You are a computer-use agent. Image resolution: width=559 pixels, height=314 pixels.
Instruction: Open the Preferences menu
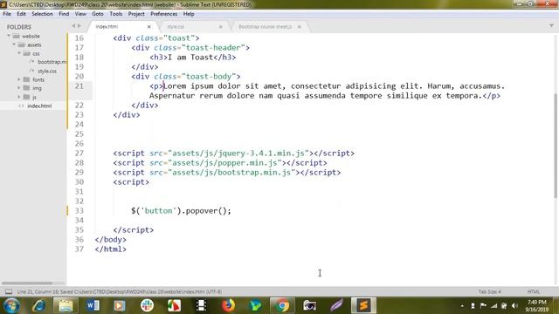pyautogui.click(x=163, y=14)
